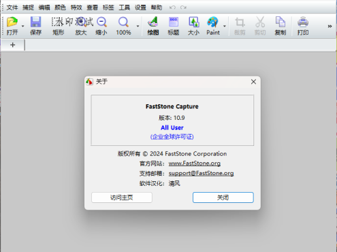Open the 设置 menu
This screenshot has width=337, height=252.
tap(140, 7)
